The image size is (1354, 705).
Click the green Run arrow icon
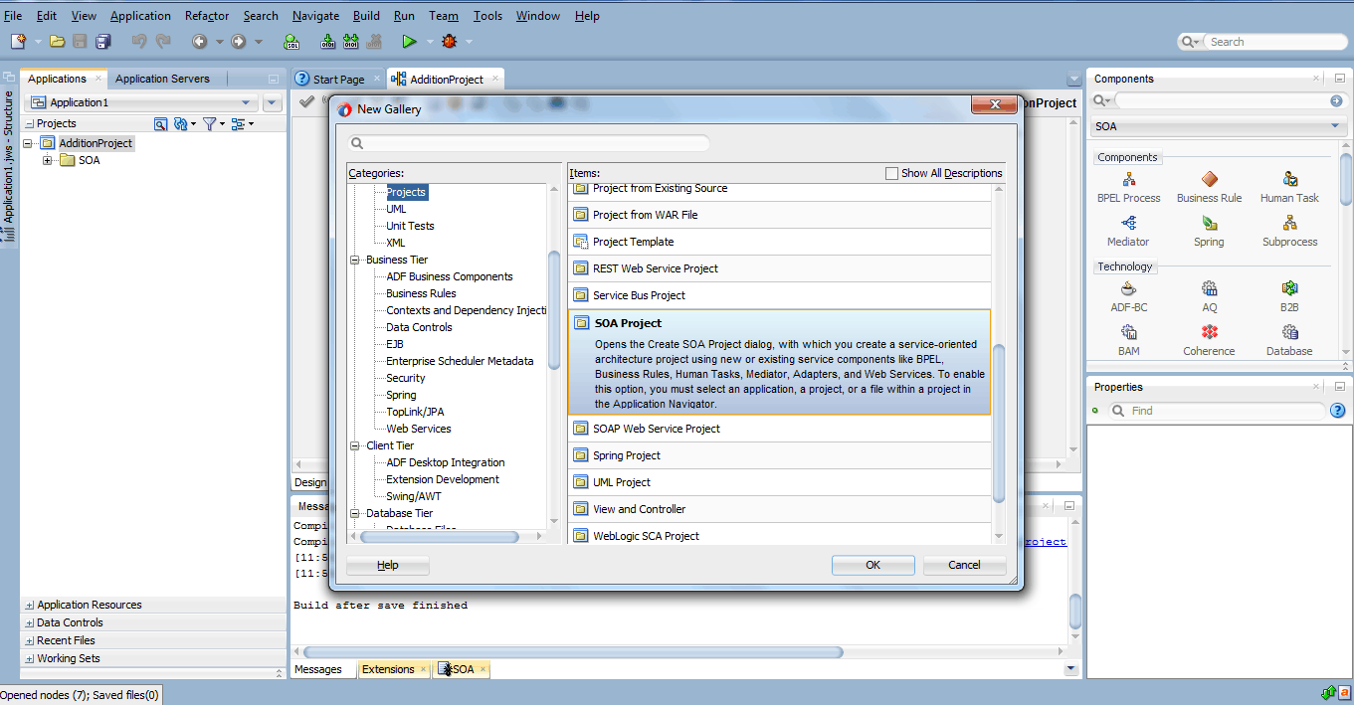pyautogui.click(x=409, y=42)
